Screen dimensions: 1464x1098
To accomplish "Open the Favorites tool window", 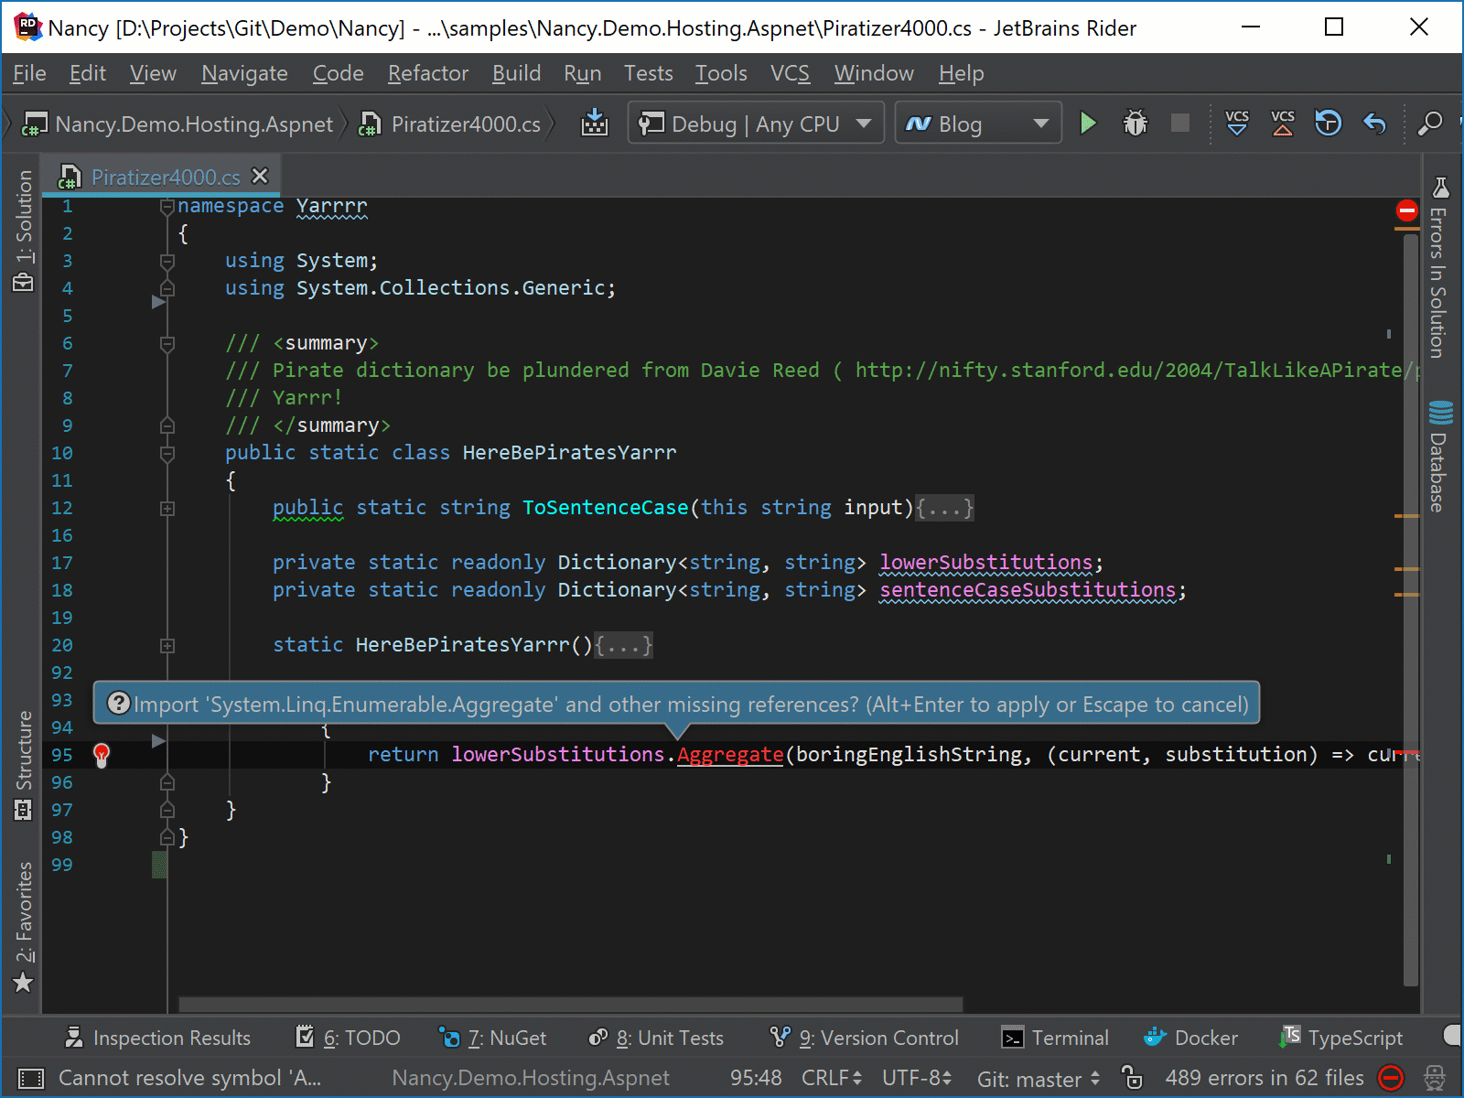I will [x=24, y=927].
